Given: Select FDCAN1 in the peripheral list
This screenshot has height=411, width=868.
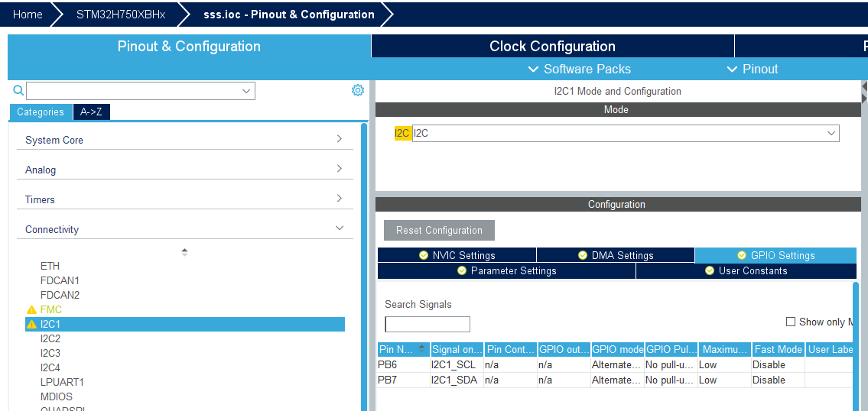Looking at the screenshot, I should tap(60, 280).
